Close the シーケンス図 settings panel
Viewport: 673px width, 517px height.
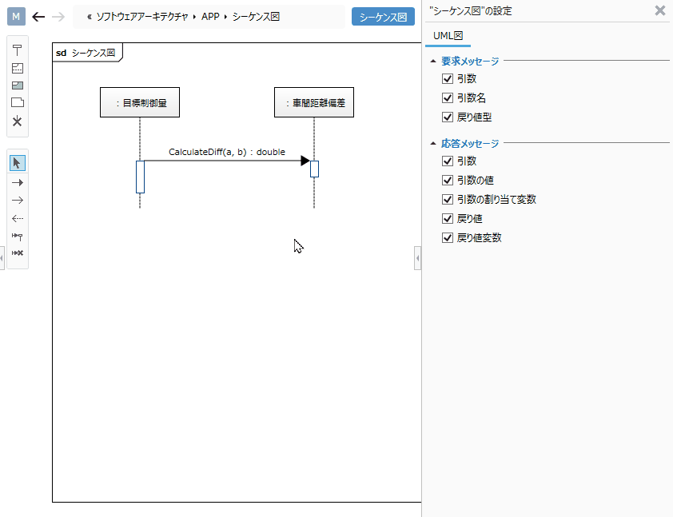tap(660, 10)
